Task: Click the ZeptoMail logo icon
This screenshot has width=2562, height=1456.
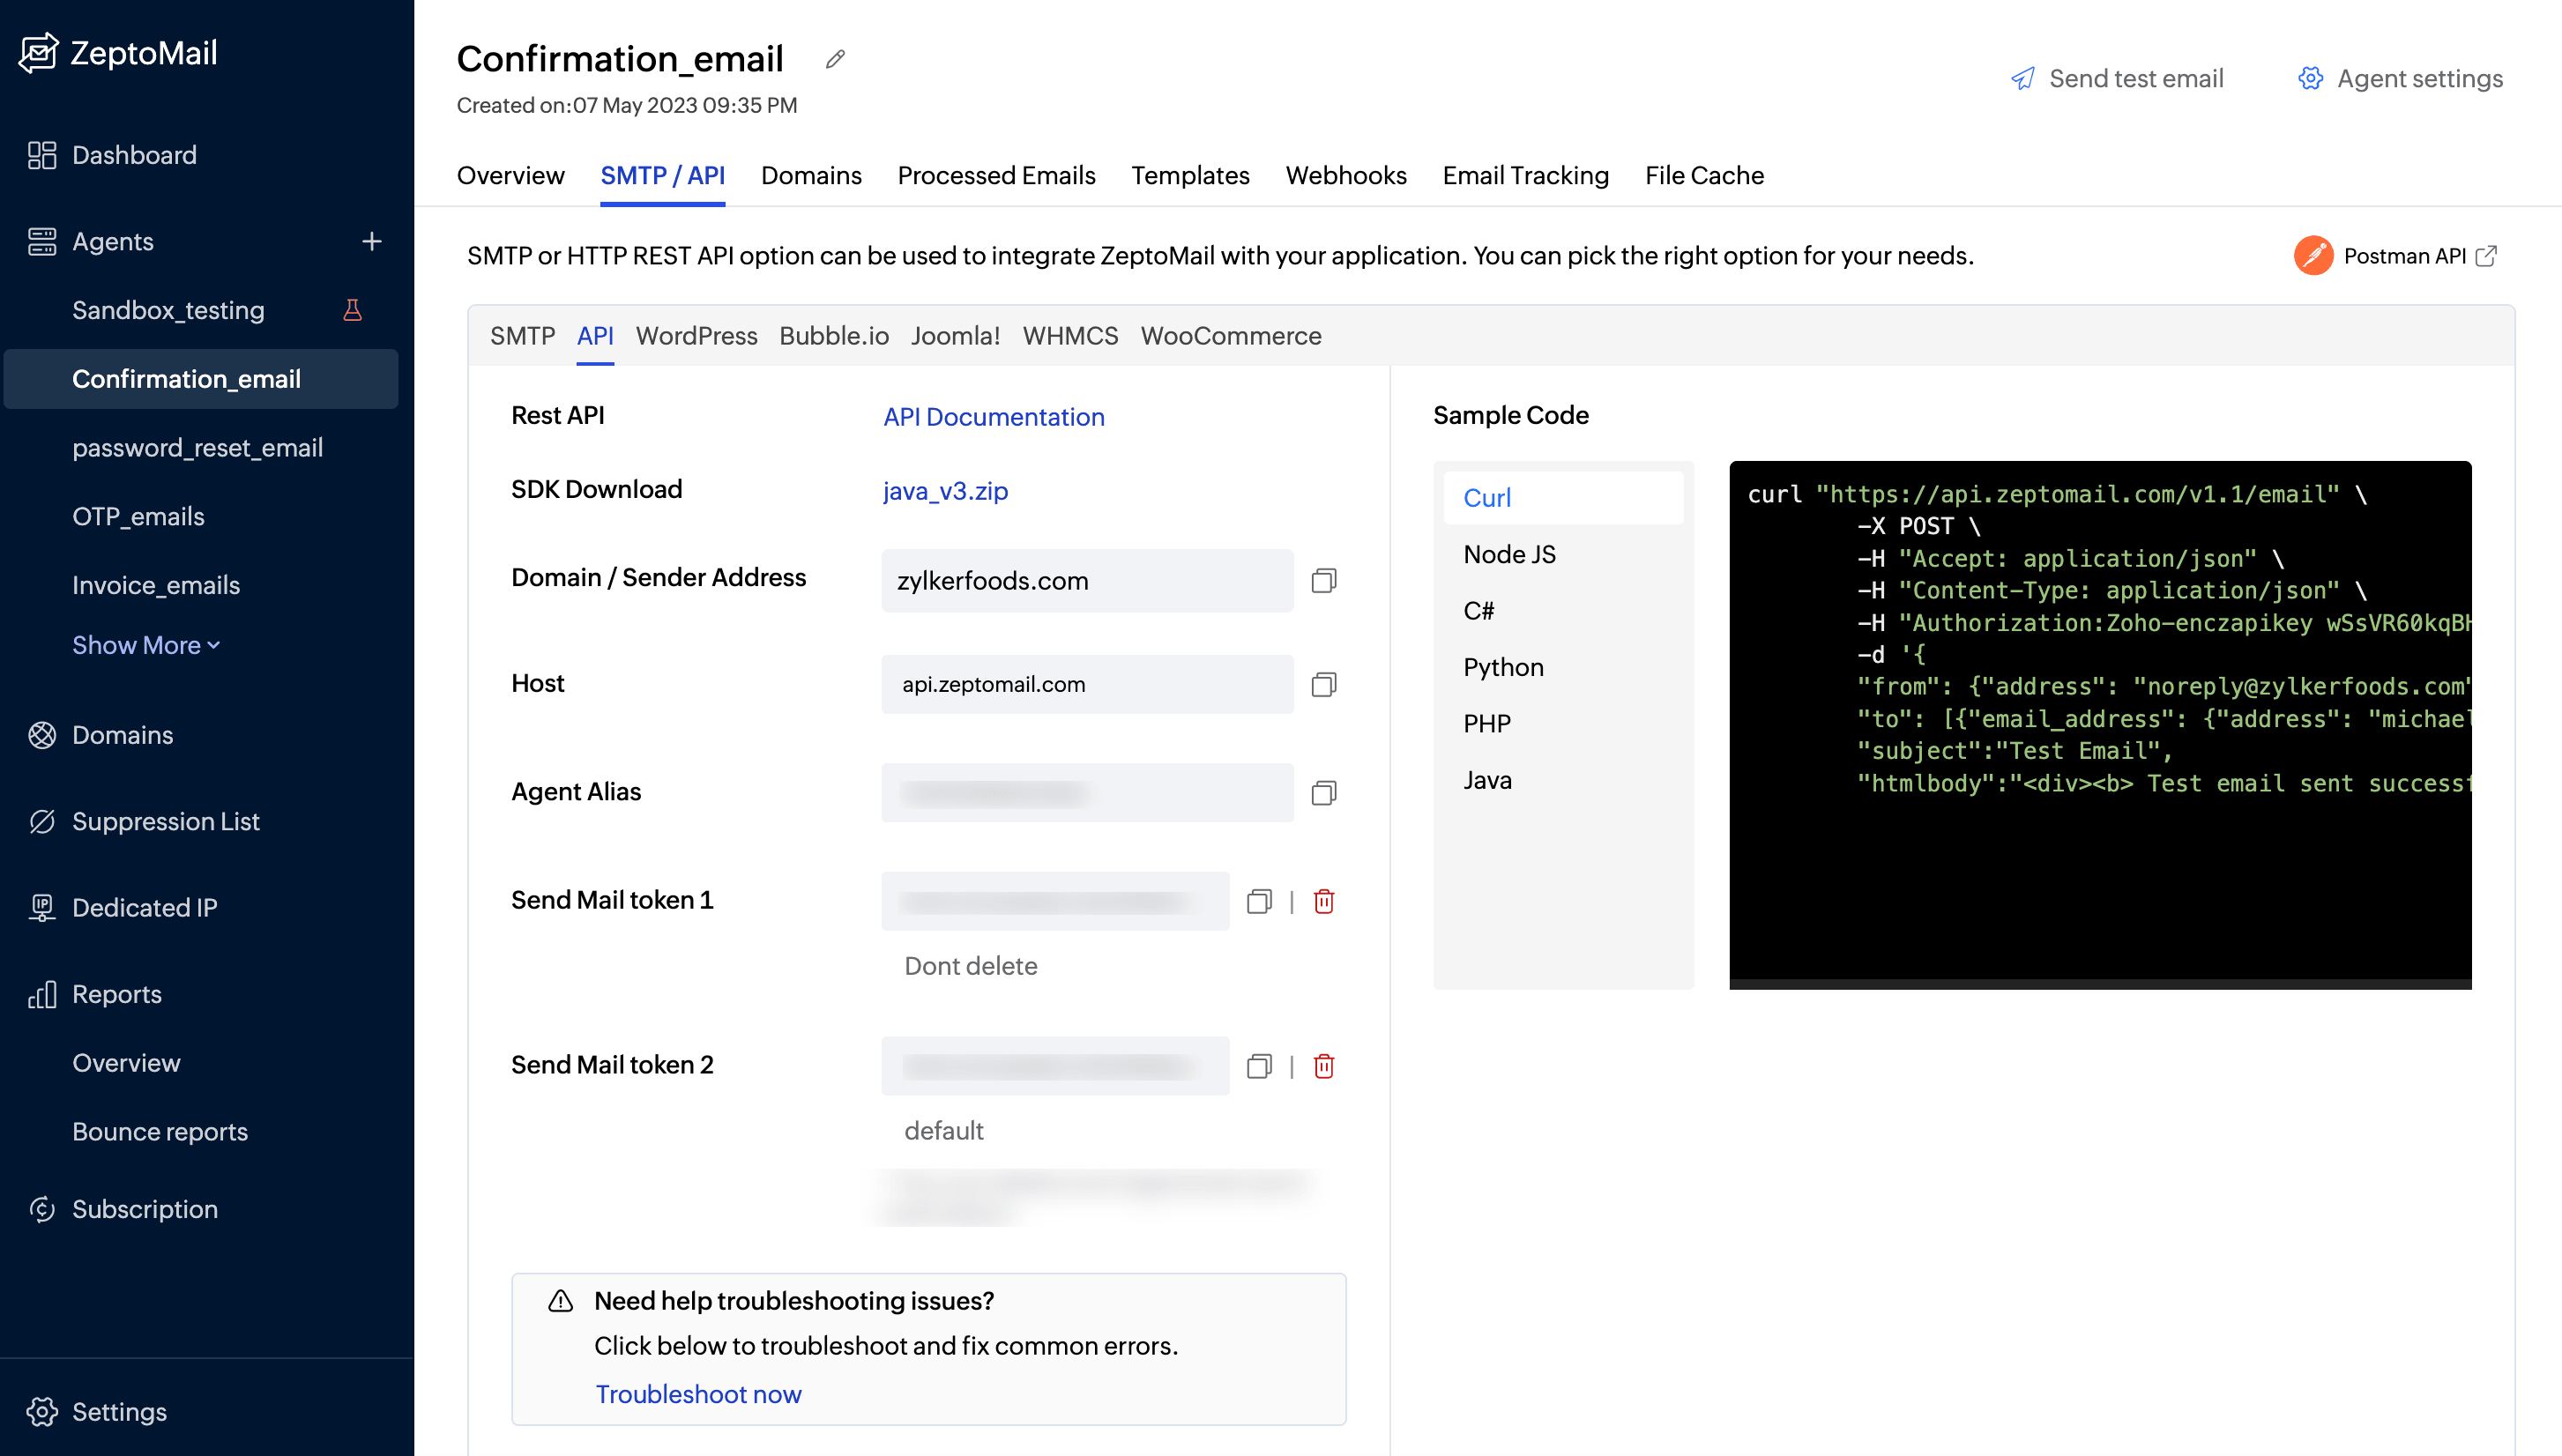Action: pos(38,52)
